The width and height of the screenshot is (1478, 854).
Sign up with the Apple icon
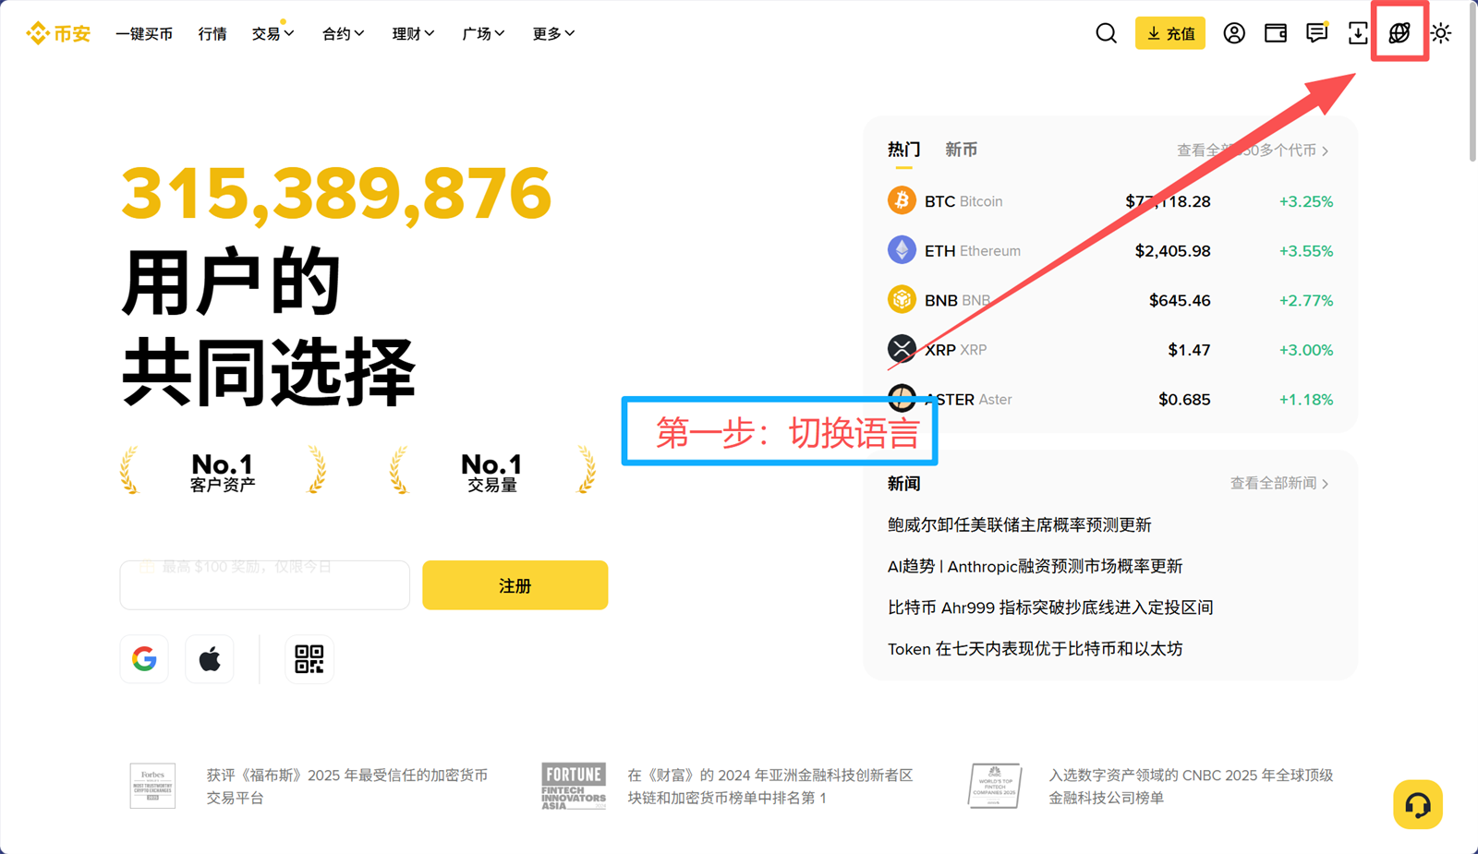coord(210,659)
